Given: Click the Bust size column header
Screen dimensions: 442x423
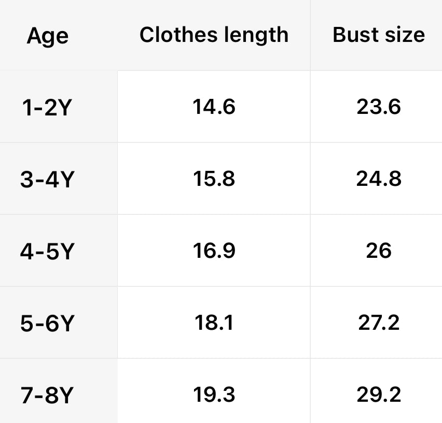Looking at the screenshot, I should (378, 35).
